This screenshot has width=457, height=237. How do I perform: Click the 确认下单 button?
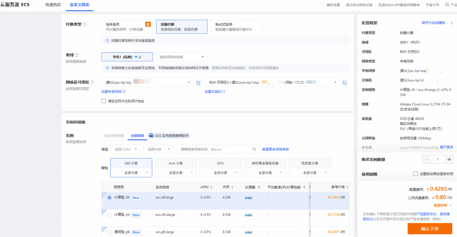430,229
